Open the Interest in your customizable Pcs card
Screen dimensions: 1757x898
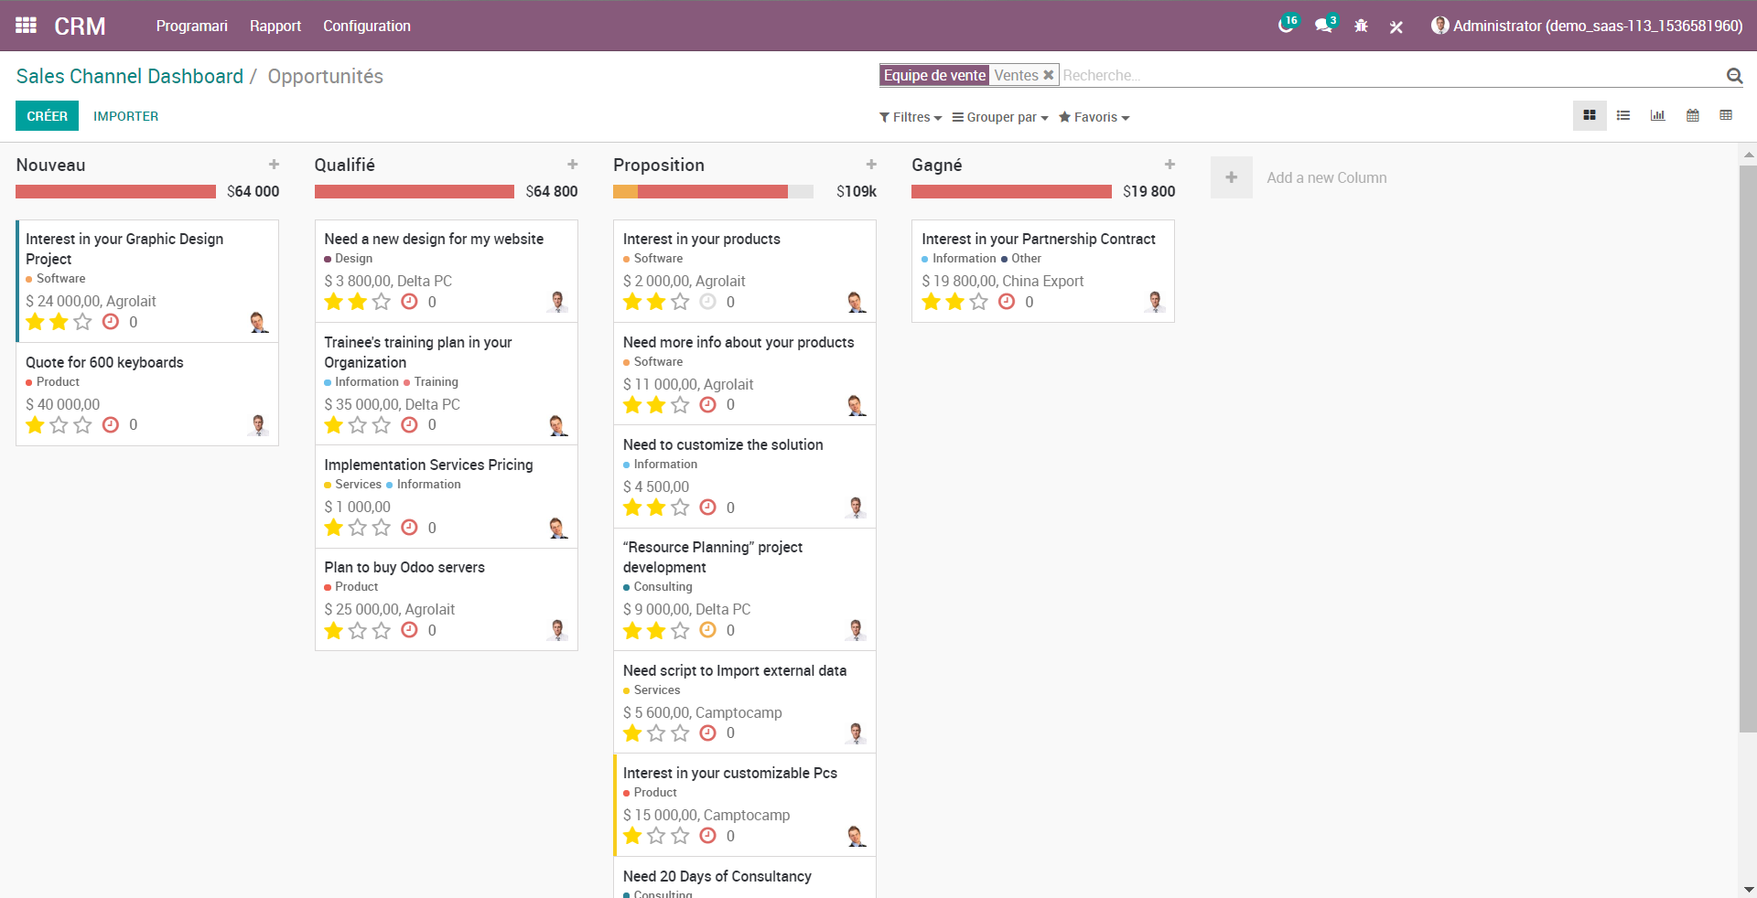coord(745,805)
